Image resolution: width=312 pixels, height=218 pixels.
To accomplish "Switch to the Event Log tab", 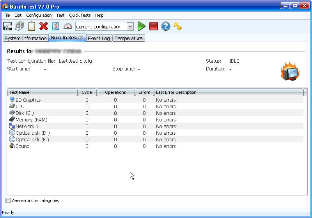I will click(99, 38).
